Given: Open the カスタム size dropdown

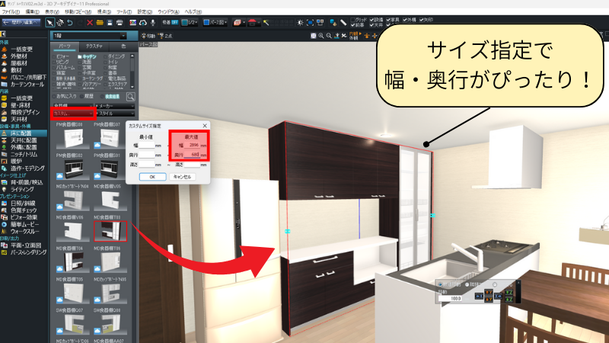Looking at the screenshot, I should click(72, 114).
